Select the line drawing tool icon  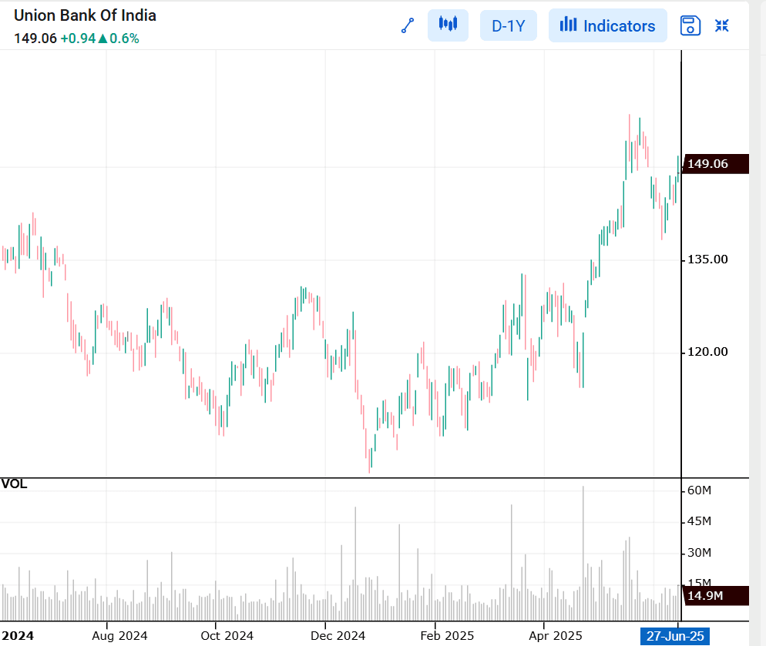pos(408,25)
